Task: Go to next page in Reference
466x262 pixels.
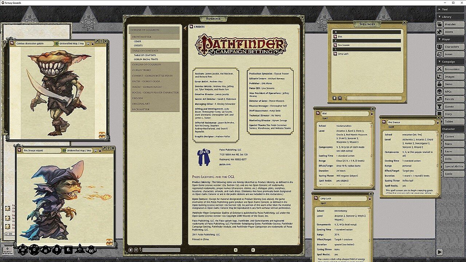Action: coord(253,250)
